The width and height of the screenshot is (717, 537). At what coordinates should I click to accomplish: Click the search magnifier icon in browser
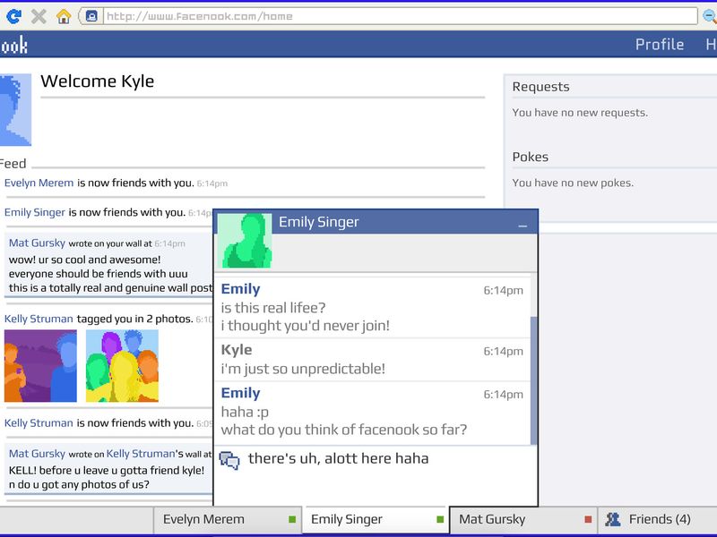[x=710, y=16]
